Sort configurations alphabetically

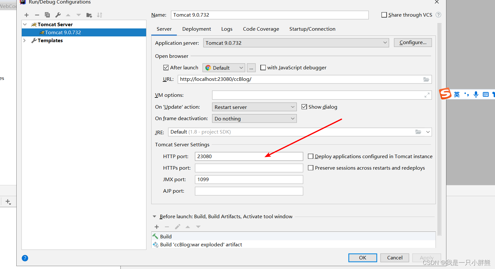[100, 15]
